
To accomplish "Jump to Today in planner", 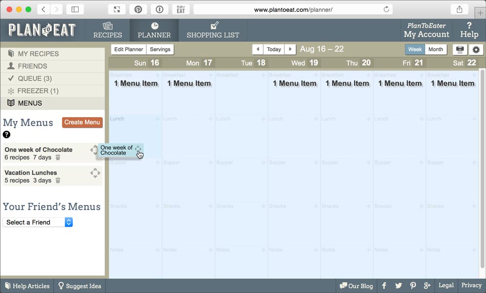I will (x=274, y=49).
